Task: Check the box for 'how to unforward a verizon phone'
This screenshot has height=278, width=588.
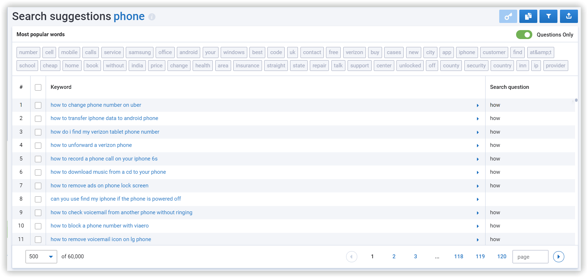Action: [38, 145]
